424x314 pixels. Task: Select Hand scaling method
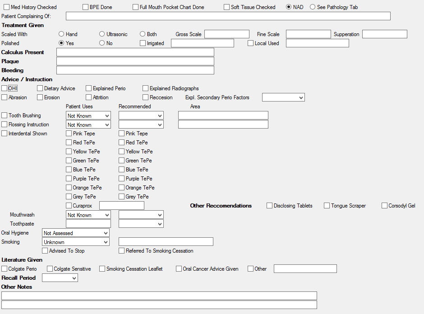tap(60, 34)
